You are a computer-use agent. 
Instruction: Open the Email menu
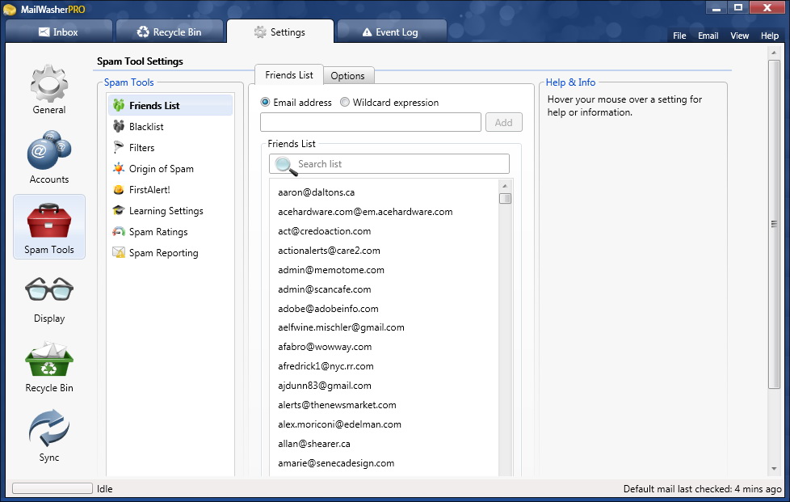708,36
